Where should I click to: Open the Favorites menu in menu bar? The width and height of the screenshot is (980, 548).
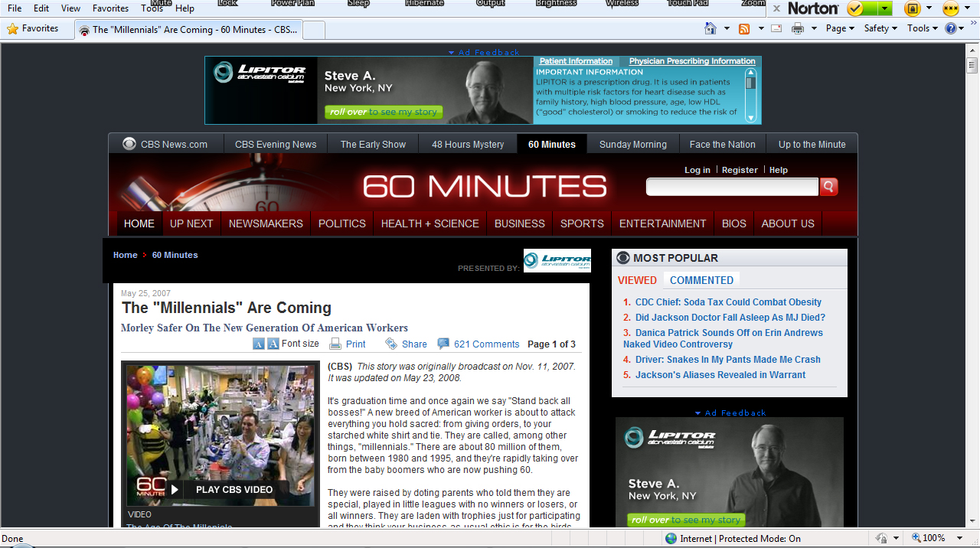(110, 8)
